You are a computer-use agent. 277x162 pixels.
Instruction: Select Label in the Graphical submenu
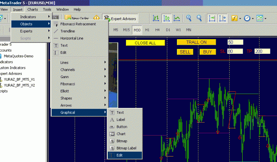click(x=125, y=120)
